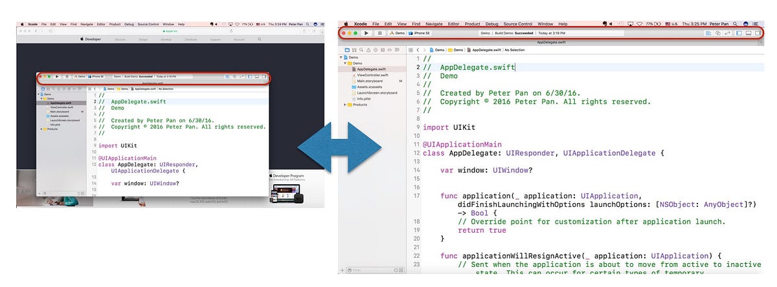Open find navigator magnifier in full-screen Xcode
Image resolution: width=777 pixels, height=287 pixels.
361,50
